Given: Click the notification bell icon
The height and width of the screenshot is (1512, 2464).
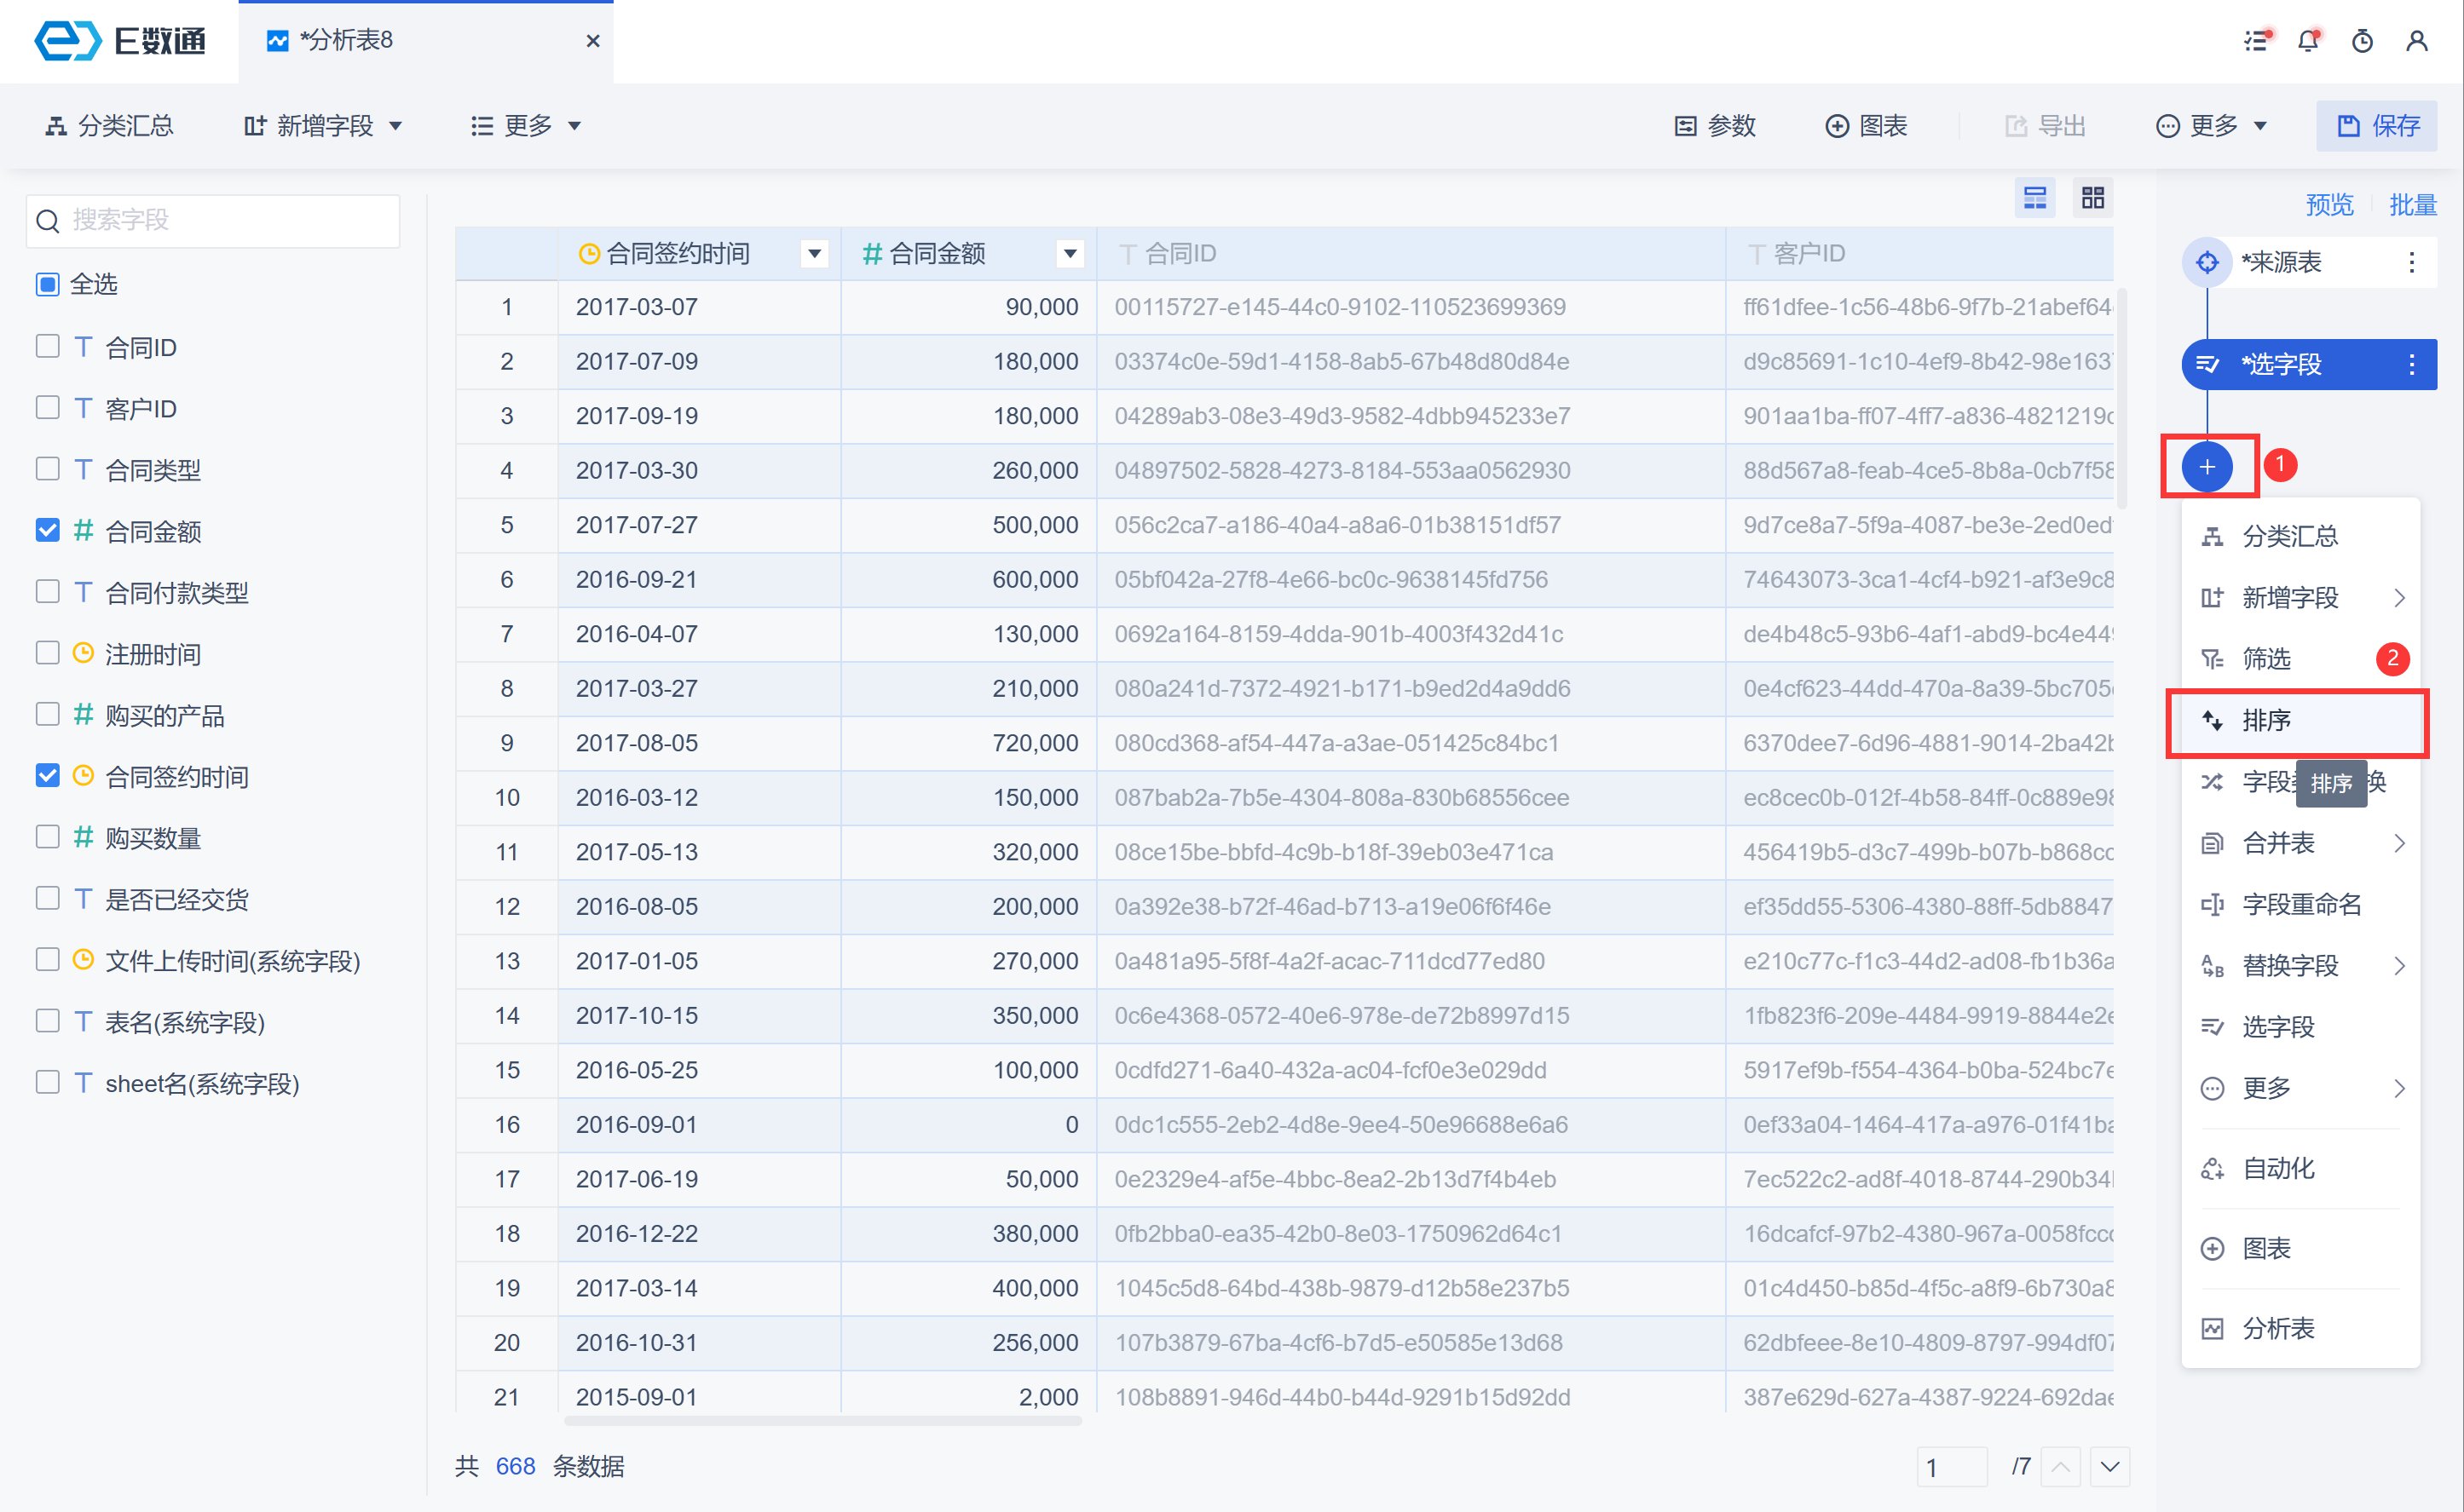Looking at the screenshot, I should (2307, 41).
